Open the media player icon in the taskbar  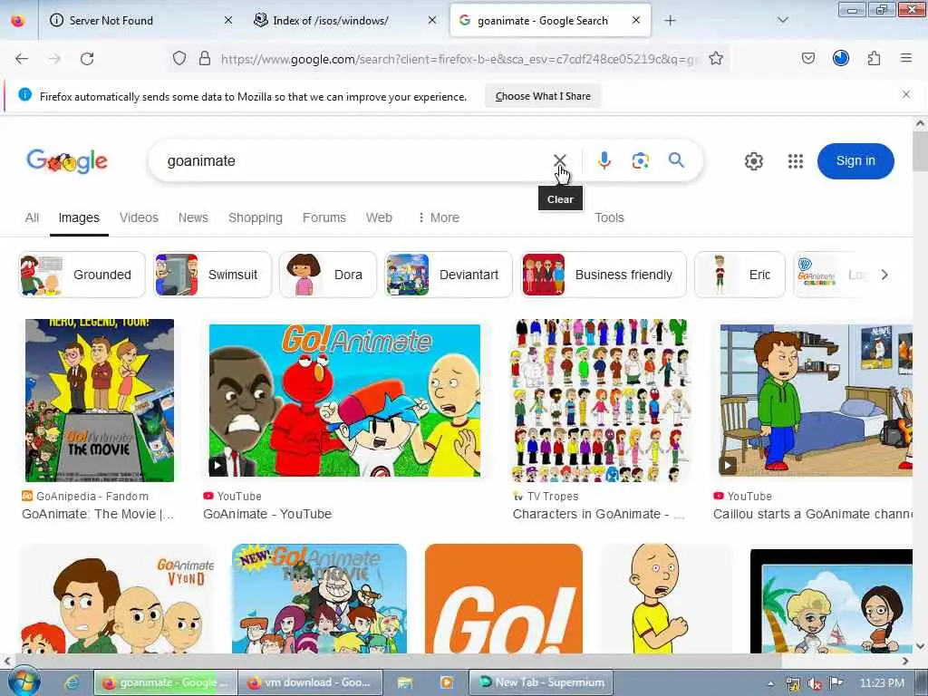447,682
